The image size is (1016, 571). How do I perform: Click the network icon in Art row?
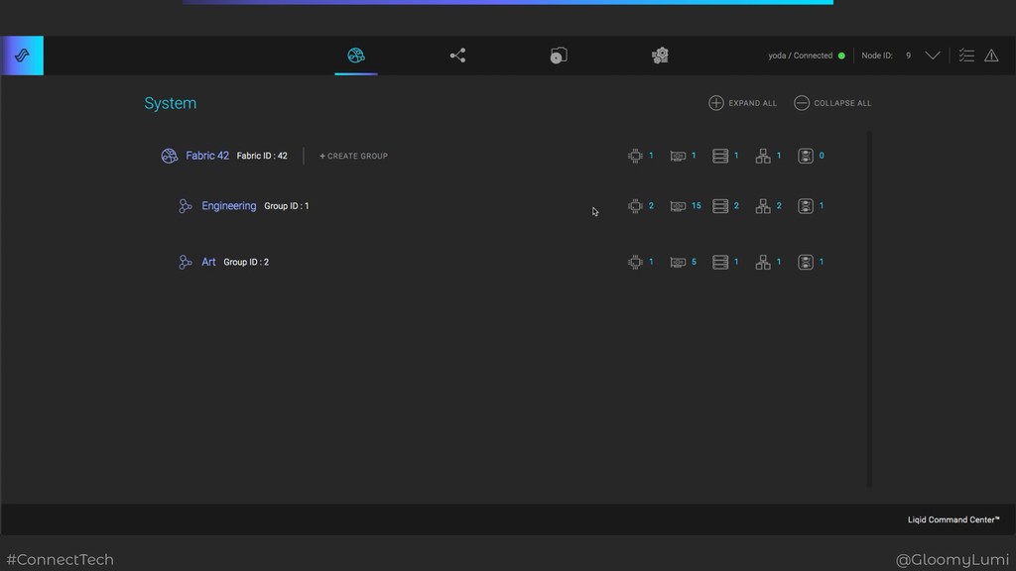click(x=763, y=262)
